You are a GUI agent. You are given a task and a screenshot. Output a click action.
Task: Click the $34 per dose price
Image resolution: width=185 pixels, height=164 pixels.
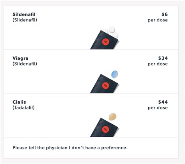(158, 61)
